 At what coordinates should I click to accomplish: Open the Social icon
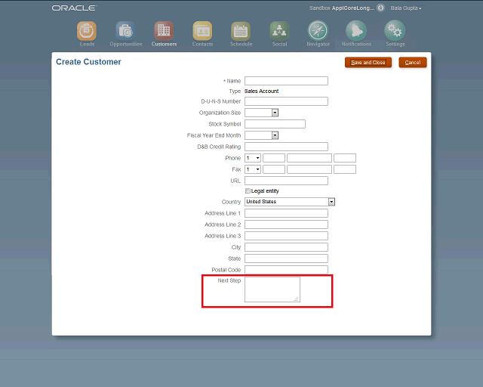tap(279, 31)
